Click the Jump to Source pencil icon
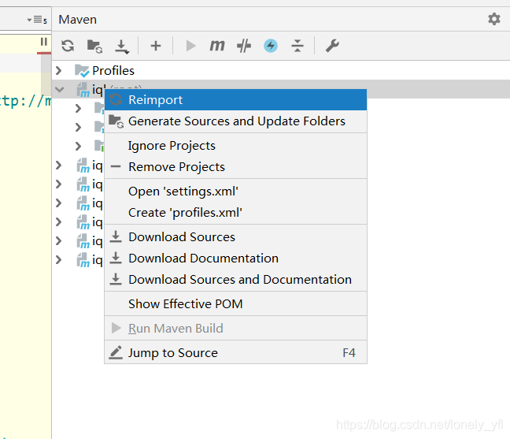Image resolution: width=510 pixels, height=439 pixels. coord(116,353)
